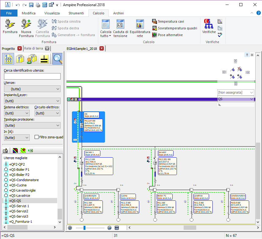This screenshot has height=239, width=262.
Task: Click the yellow-green striped arrow icon
Action: (x=23, y=151)
